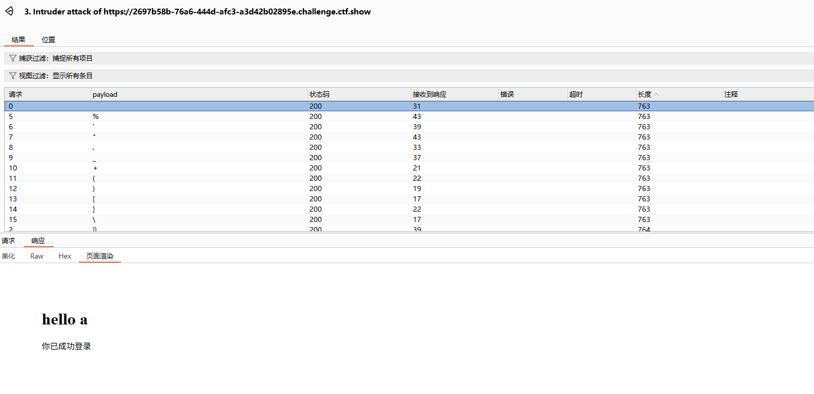Expand the 视图过滤 view filter bar
Screen dimensions: 814x394
pos(56,76)
